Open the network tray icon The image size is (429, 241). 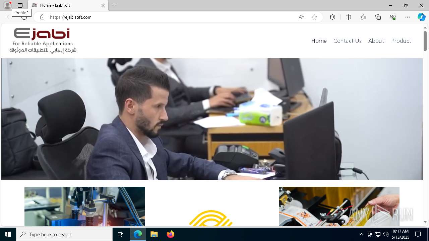(378, 234)
